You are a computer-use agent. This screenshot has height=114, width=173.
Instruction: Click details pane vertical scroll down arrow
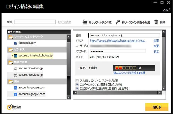coord(164,89)
